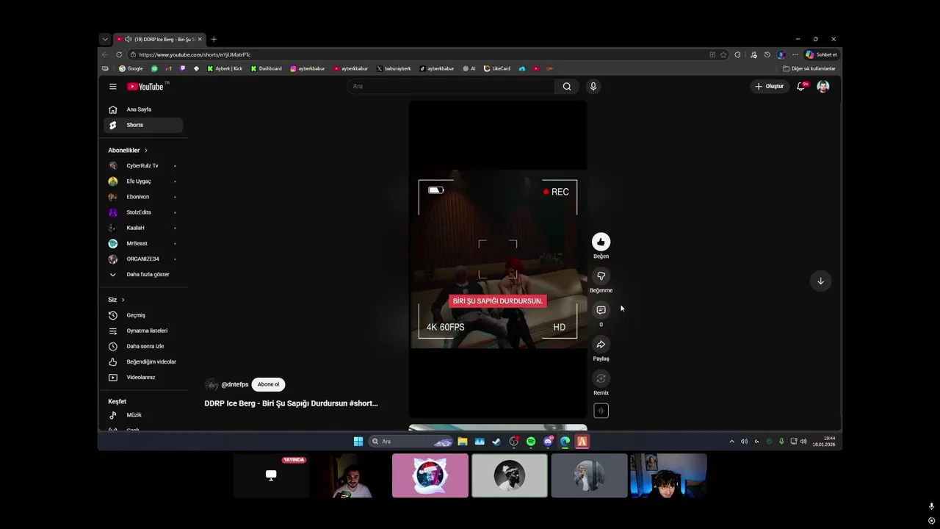
Task: Go to Ana Sayfa in sidebar
Action: 143,109
